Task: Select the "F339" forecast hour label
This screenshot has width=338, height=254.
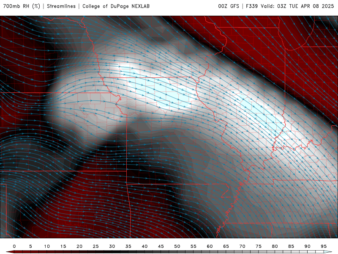Action: (252, 6)
